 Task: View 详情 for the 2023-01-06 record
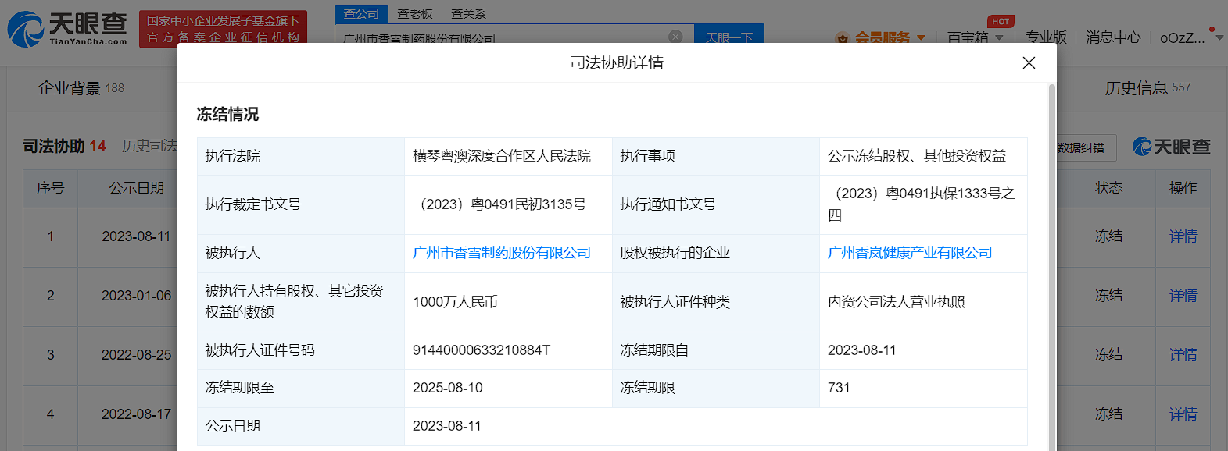(x=1183, y=296)
